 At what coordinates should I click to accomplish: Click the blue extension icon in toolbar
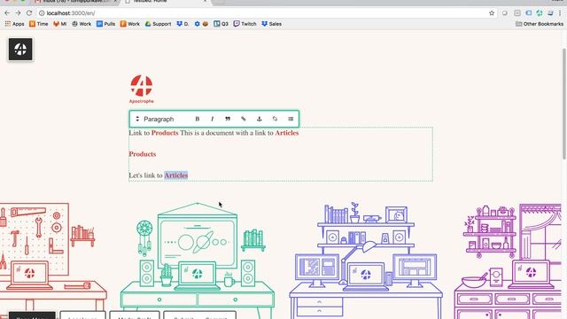[x=528, y=13]
